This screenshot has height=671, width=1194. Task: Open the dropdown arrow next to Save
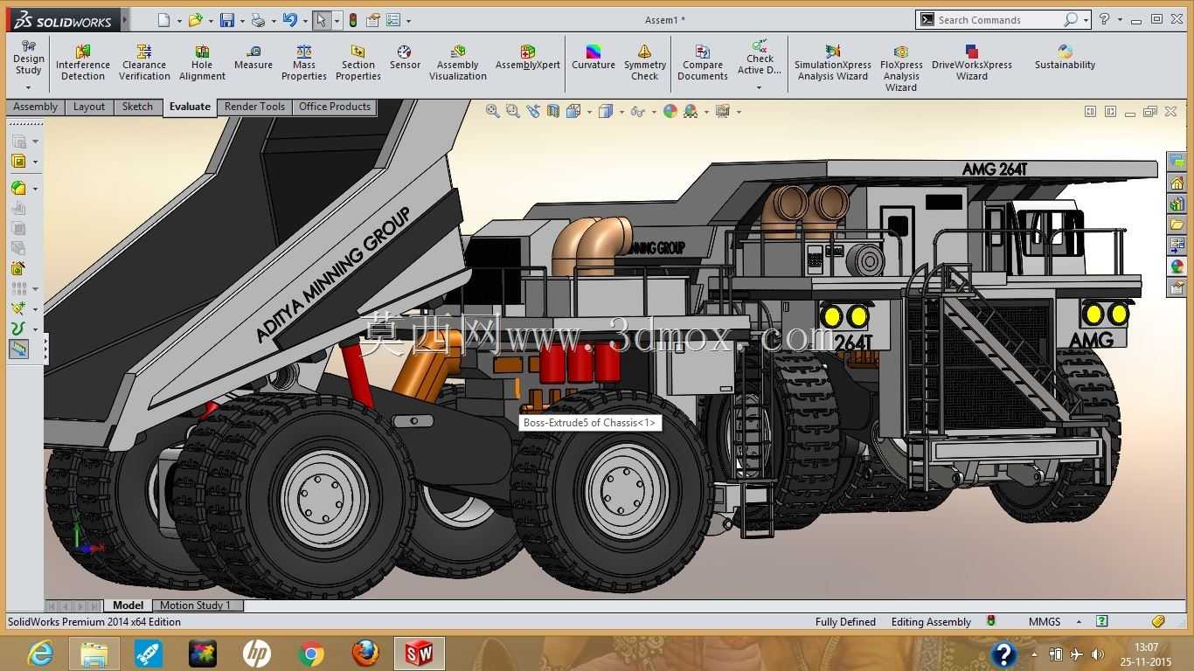(x=242, y=21)
